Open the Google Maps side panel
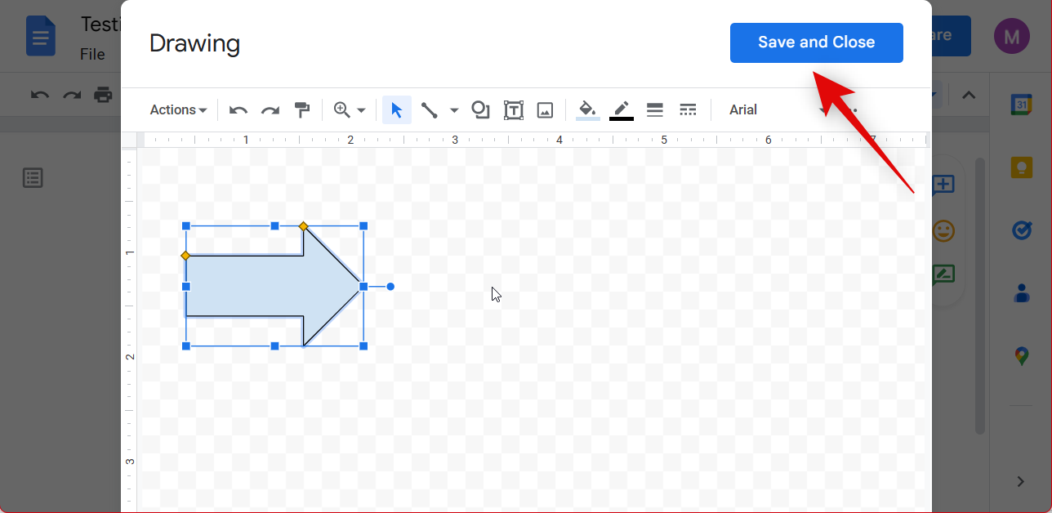 tap(1021, 356)
